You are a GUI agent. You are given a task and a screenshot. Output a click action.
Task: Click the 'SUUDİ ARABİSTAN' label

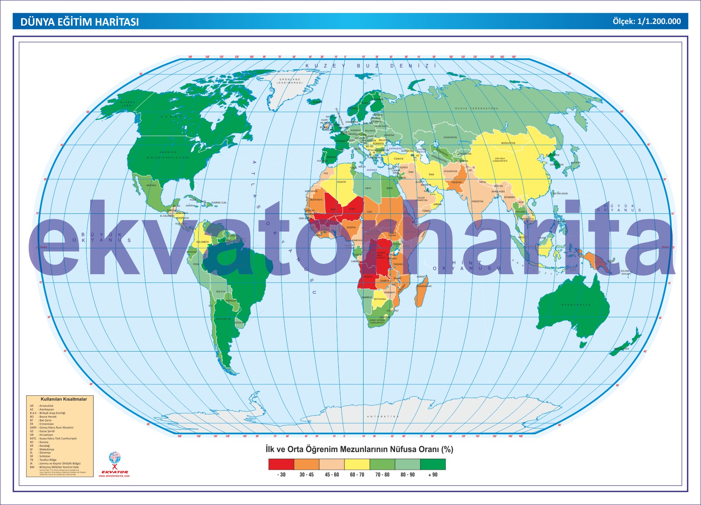click(x=422, y=199)
